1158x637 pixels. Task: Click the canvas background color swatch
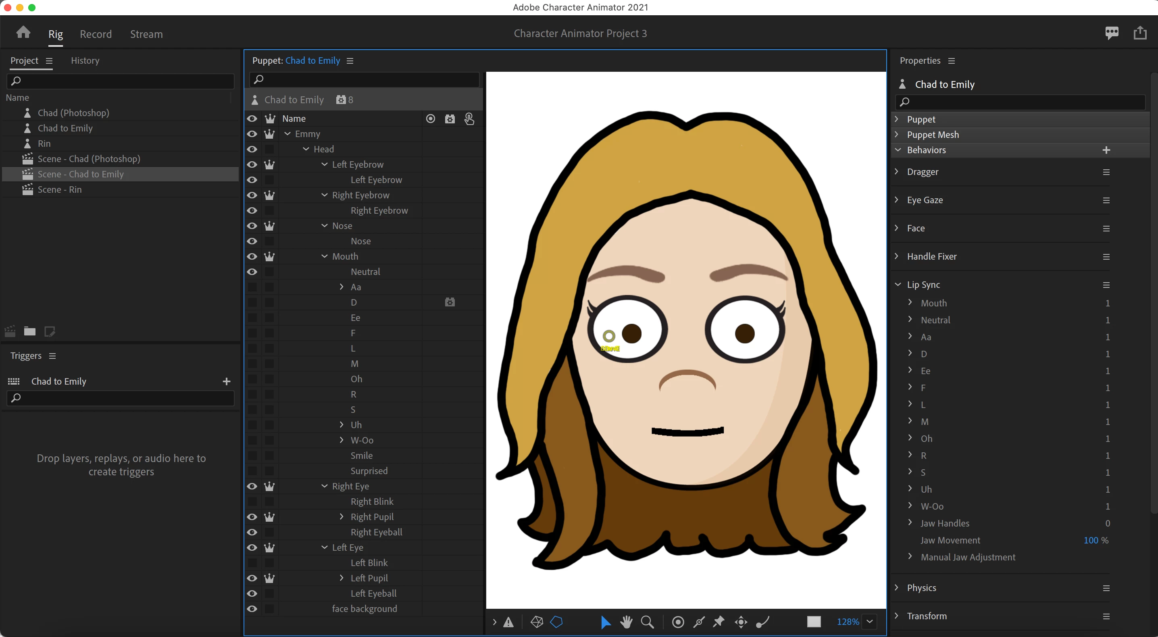click(x=814, y=622)
